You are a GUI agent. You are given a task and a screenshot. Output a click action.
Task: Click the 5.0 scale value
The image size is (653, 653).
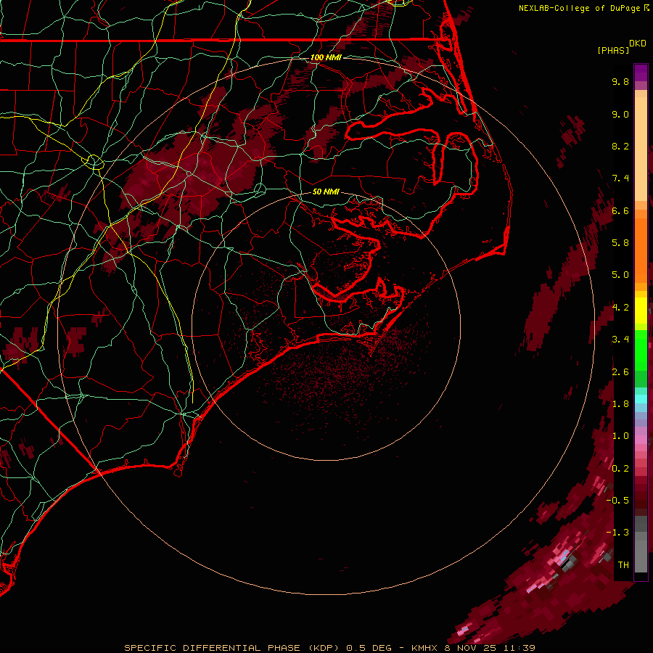(x=620, y=275)
